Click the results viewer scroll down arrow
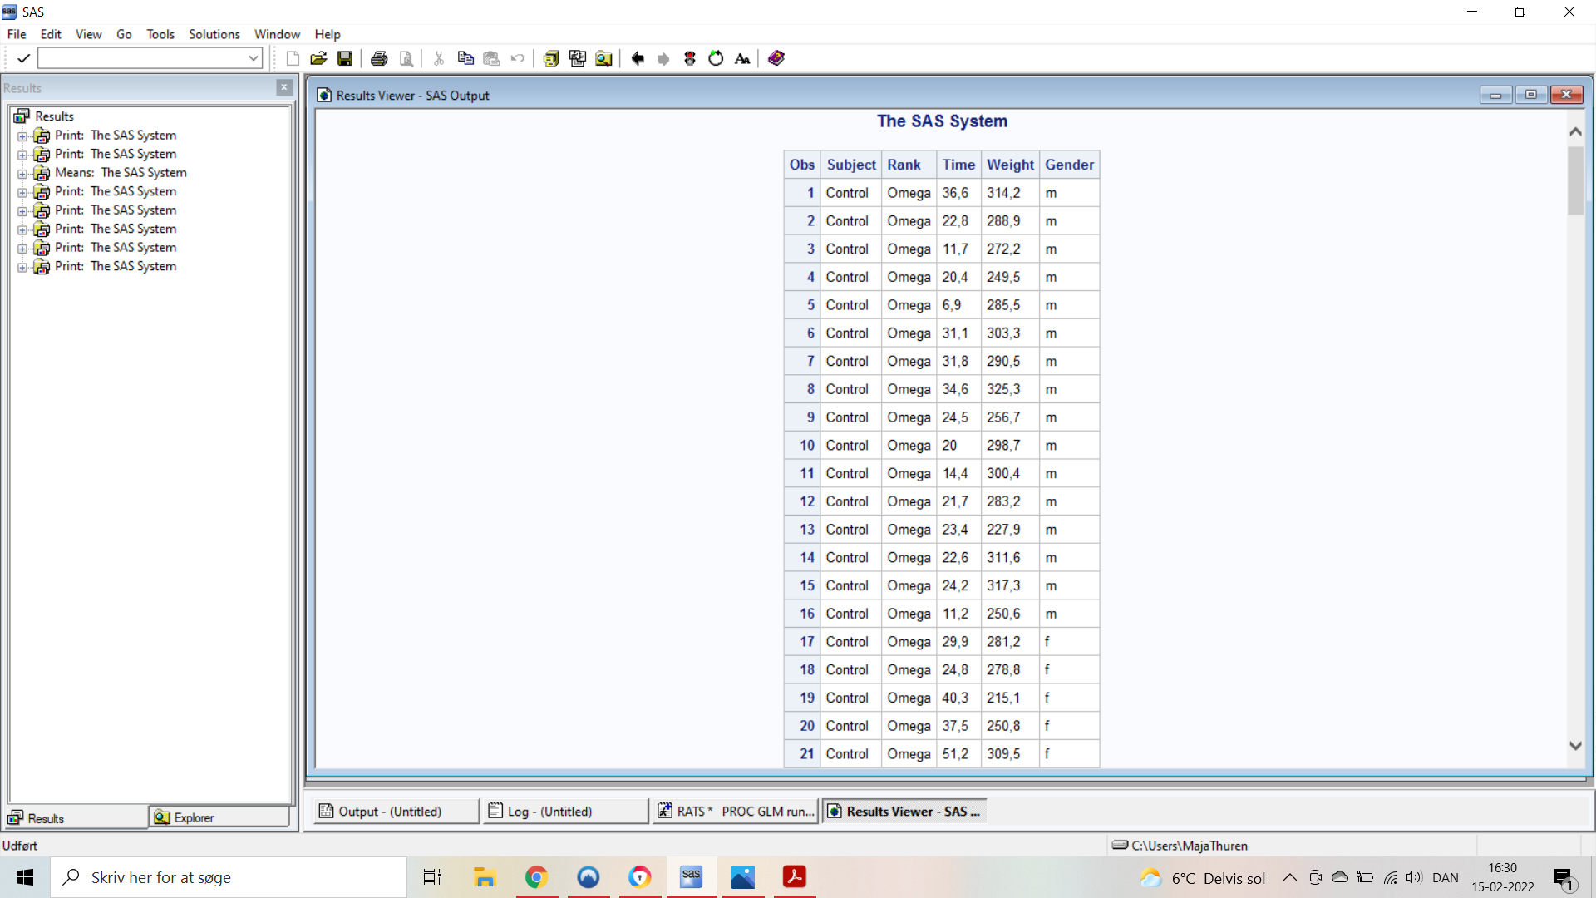The width and height of the screenshot is (1596, 898). pyautogui.click(x=1575, y=746)
